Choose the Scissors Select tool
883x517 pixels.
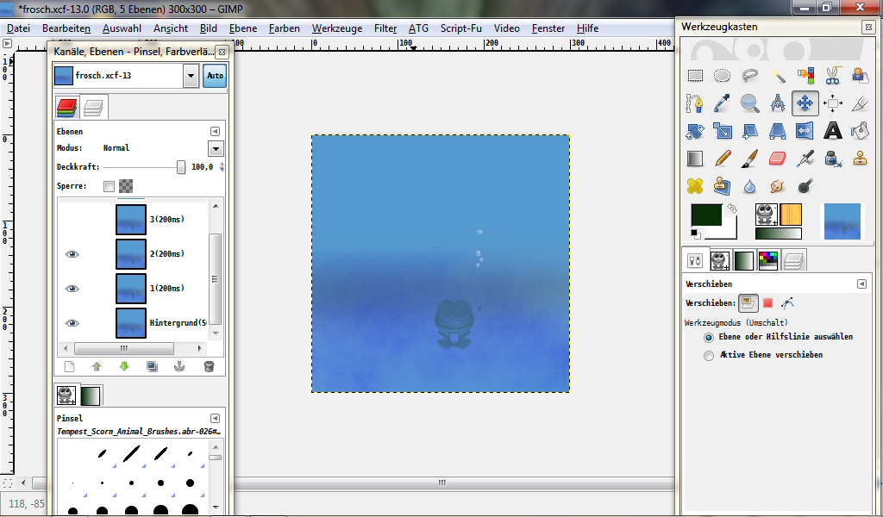833,76
